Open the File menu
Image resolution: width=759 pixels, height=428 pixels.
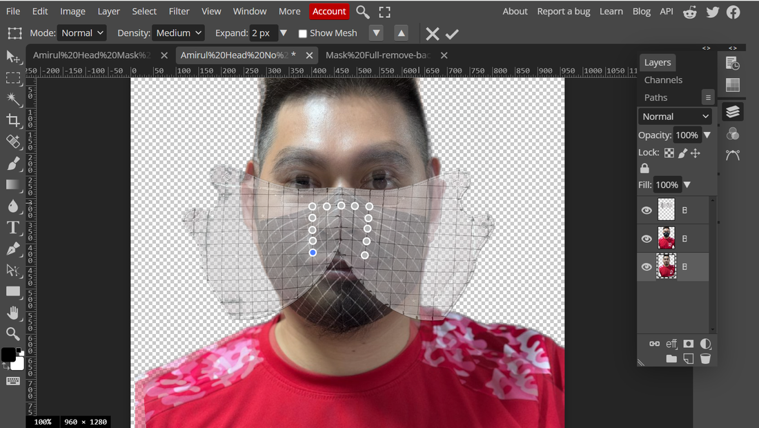click(13, 11)
